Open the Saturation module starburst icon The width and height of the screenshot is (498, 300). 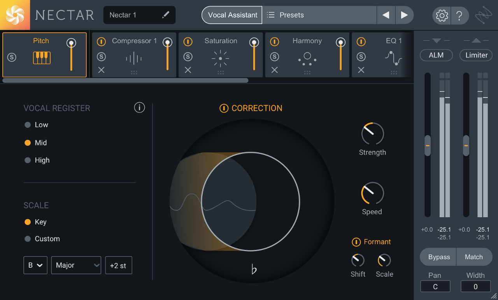pos(220,58)
